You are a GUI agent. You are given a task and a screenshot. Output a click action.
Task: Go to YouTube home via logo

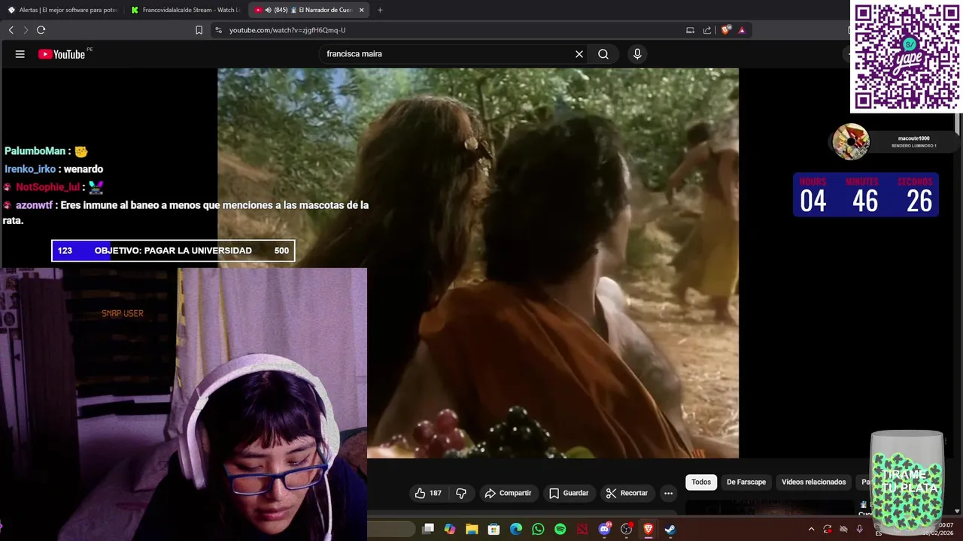[x=62, y=54]
